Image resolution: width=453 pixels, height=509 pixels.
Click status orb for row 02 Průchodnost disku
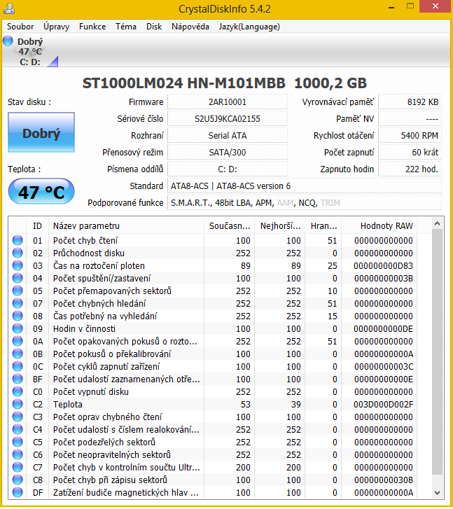pos(18,253)
